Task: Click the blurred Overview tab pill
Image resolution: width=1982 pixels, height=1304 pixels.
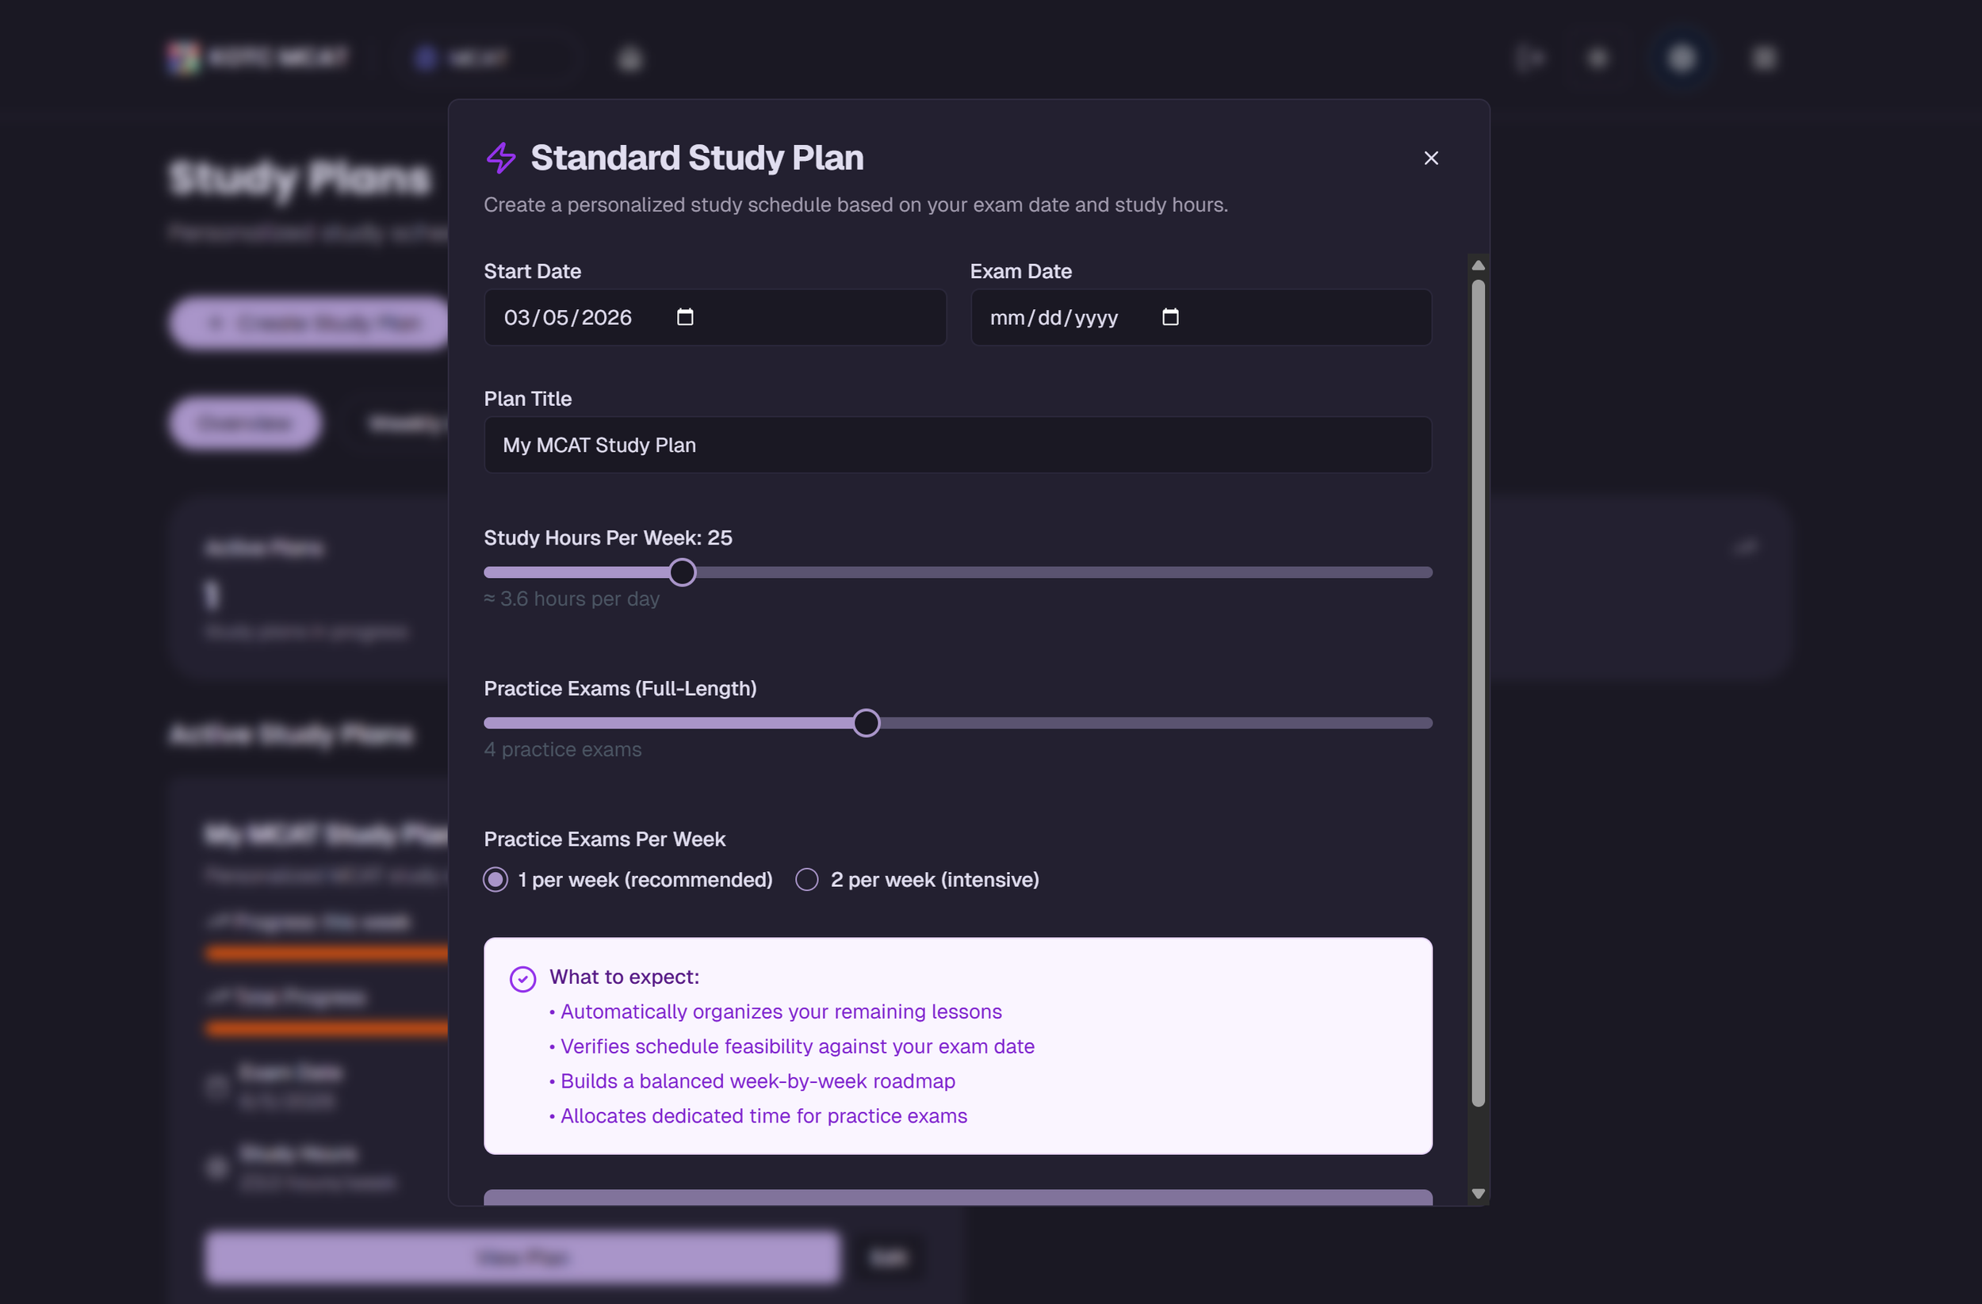Action: coord(245,423)
